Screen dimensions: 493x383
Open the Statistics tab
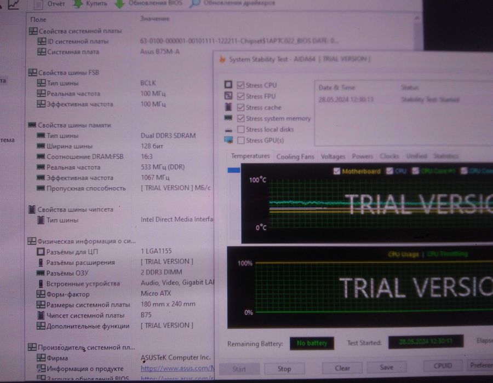click(x=446, y=156)
